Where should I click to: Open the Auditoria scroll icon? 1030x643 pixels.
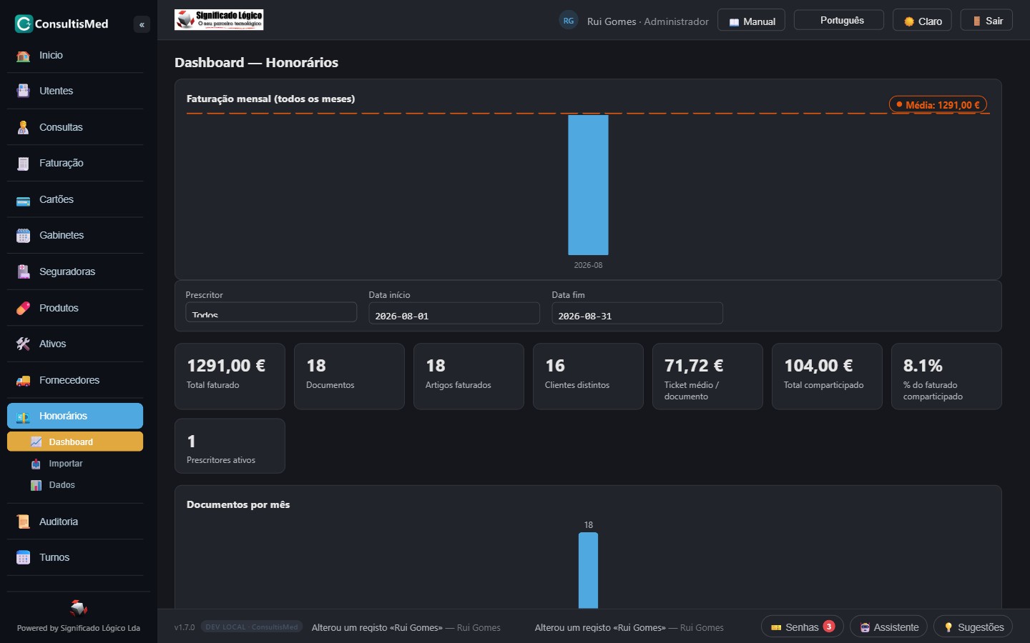pyautogui.click(x=24, y=522)
